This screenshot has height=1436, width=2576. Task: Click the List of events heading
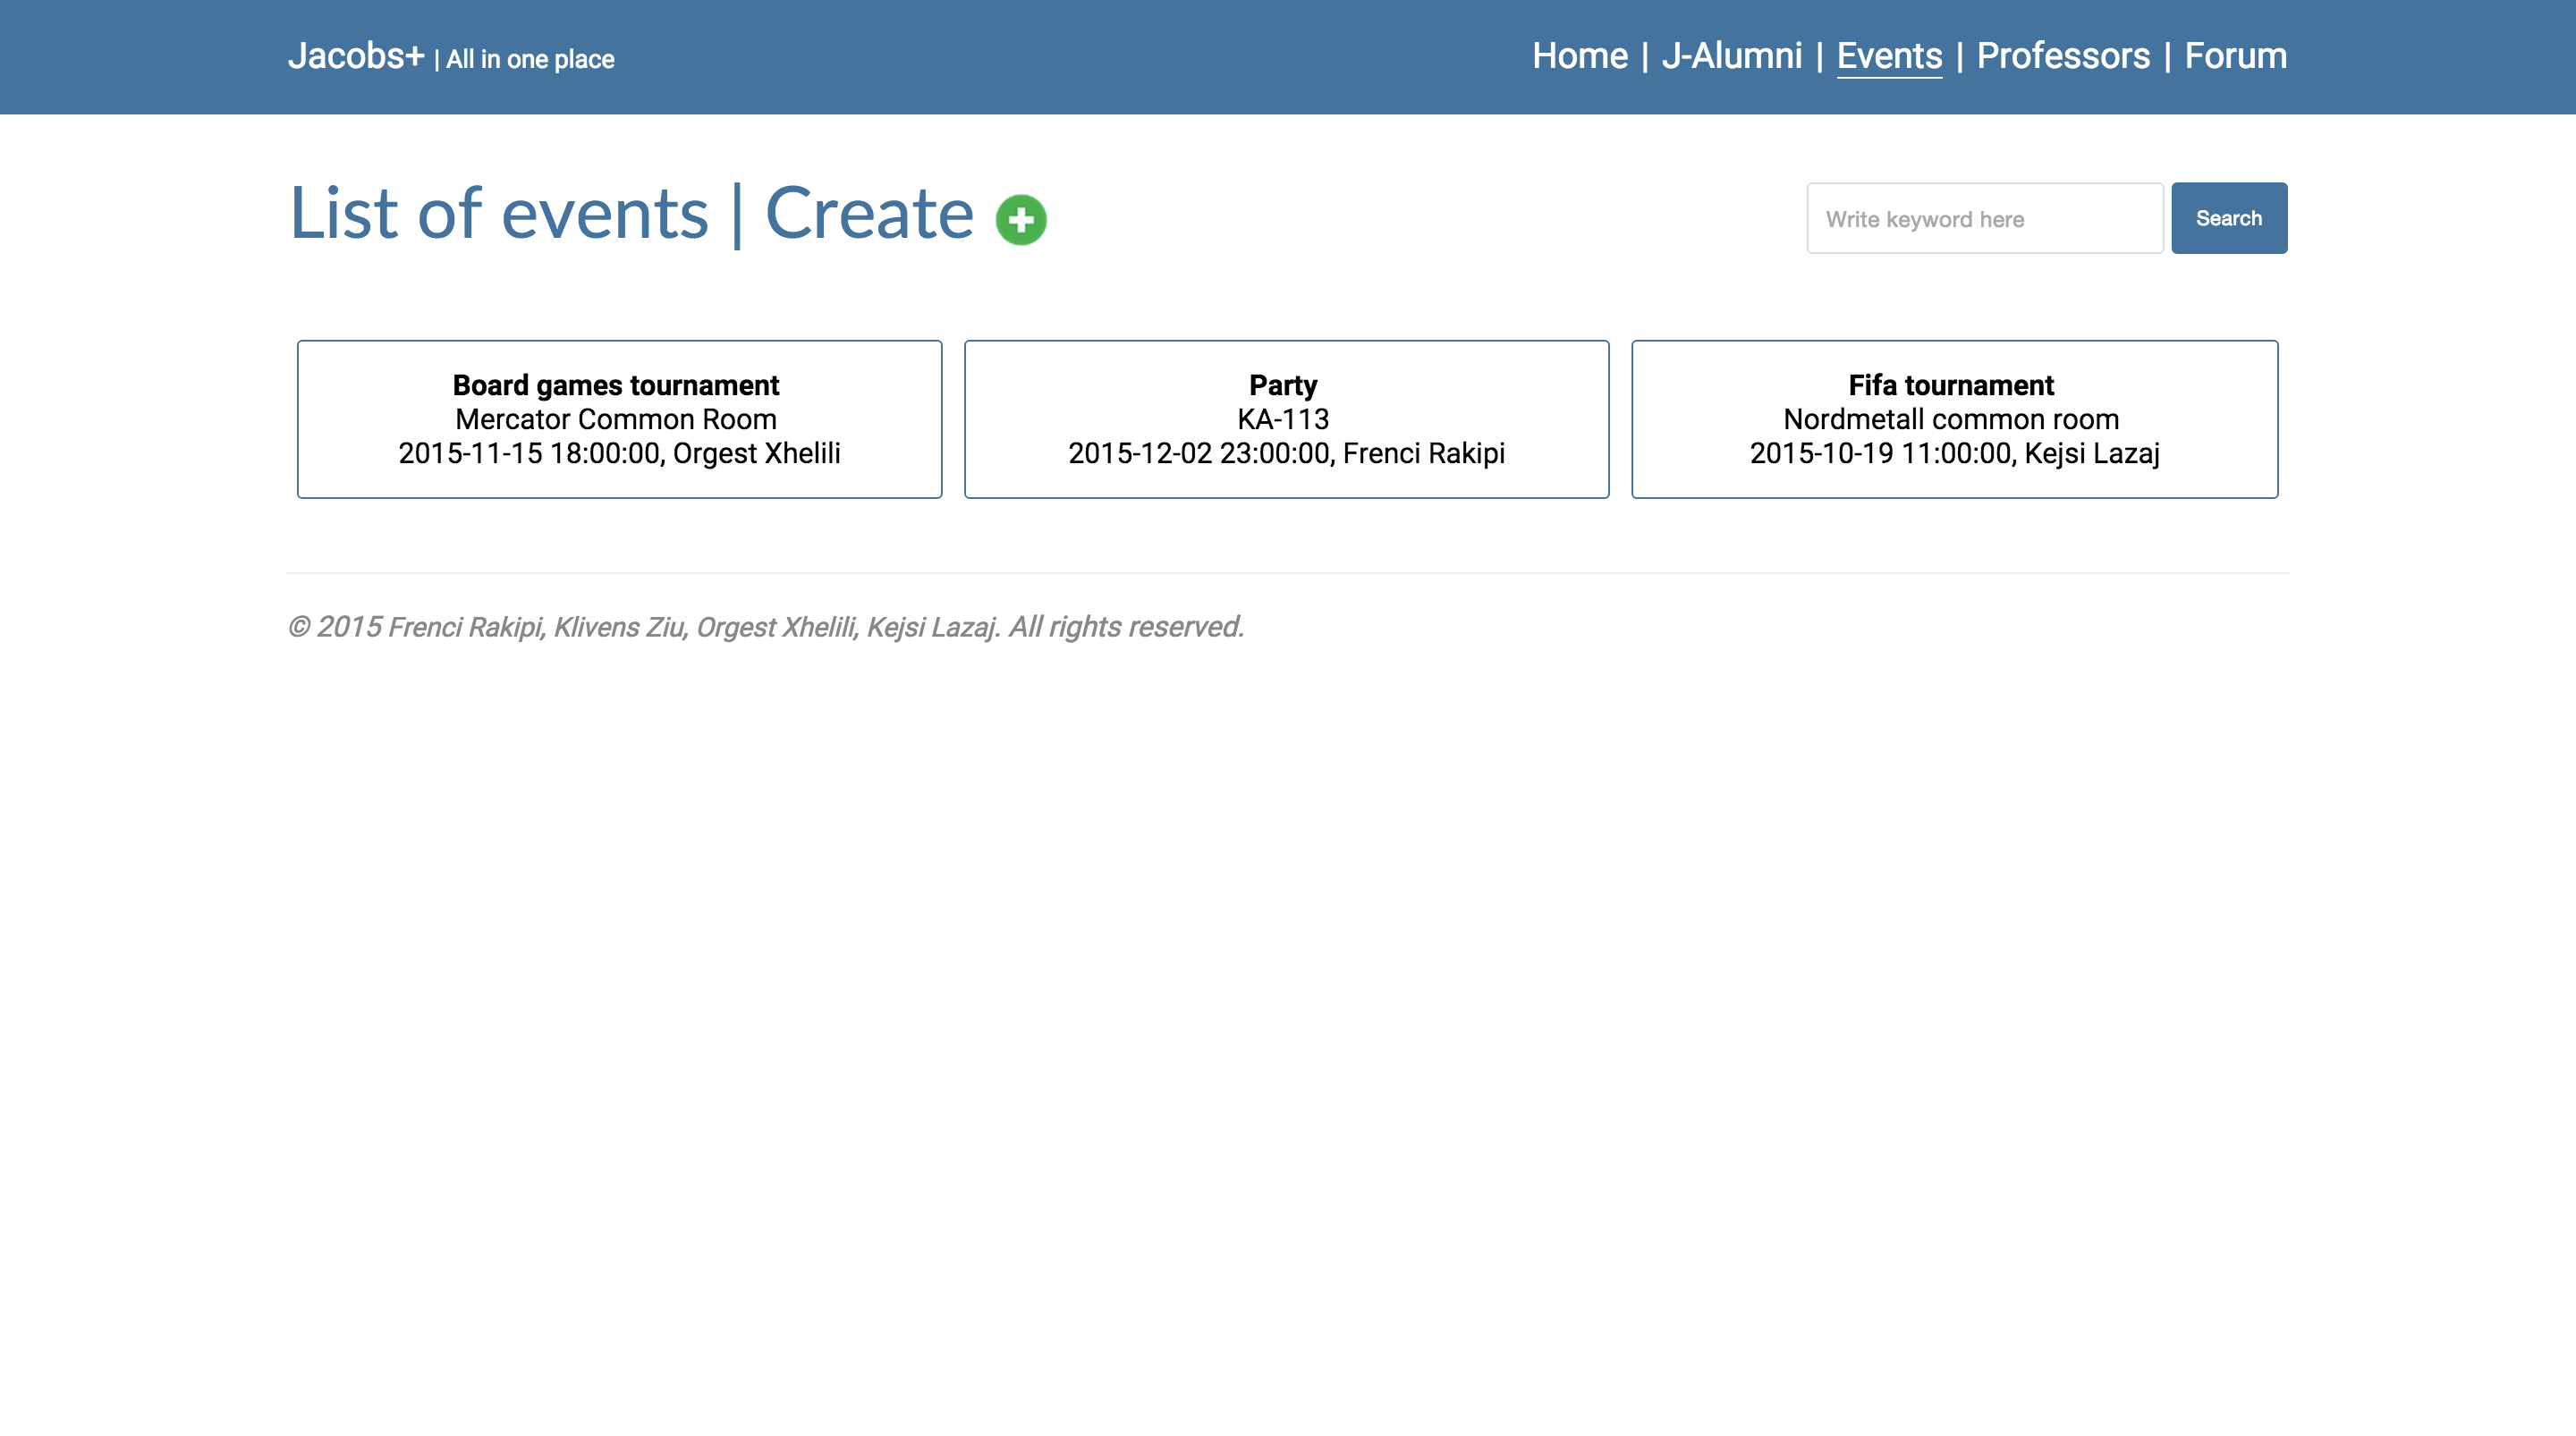tap(498, 214)
